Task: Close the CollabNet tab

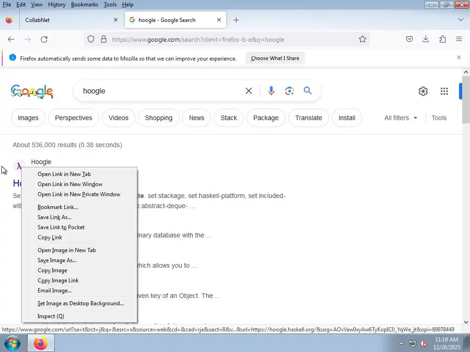Action: click(x=116, y=20)
